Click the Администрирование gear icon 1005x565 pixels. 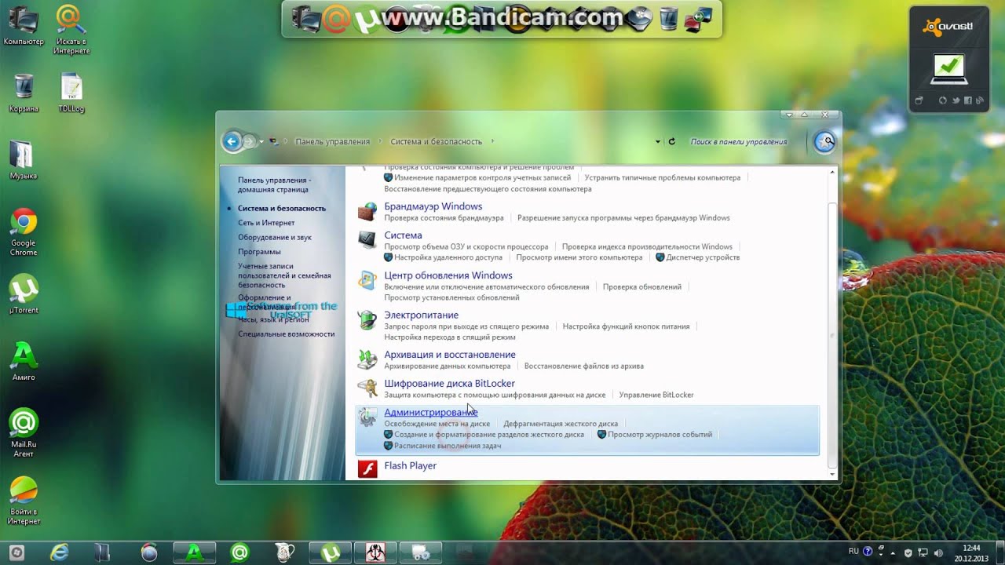click(x=367, y=417)
